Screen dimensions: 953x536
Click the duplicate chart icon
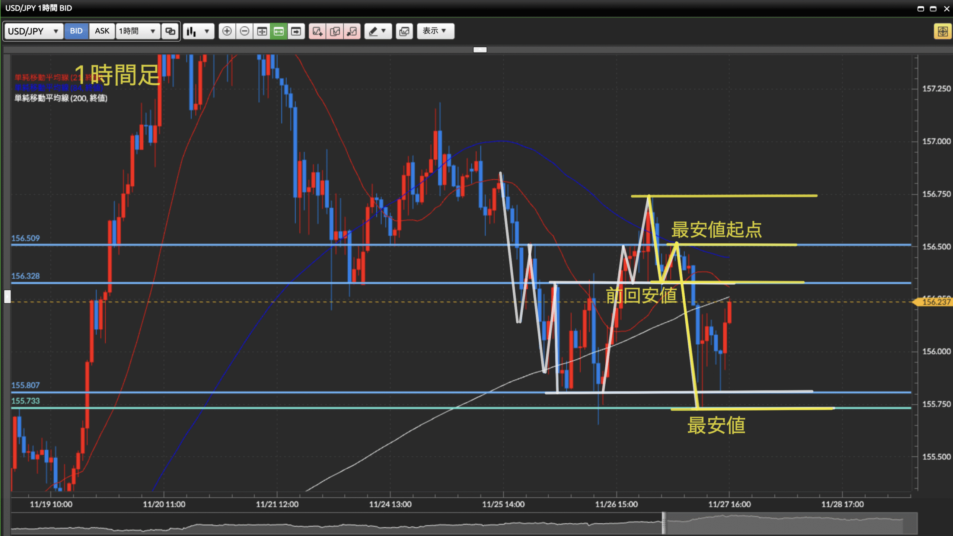pyautogui.click(x=335, y=31)
